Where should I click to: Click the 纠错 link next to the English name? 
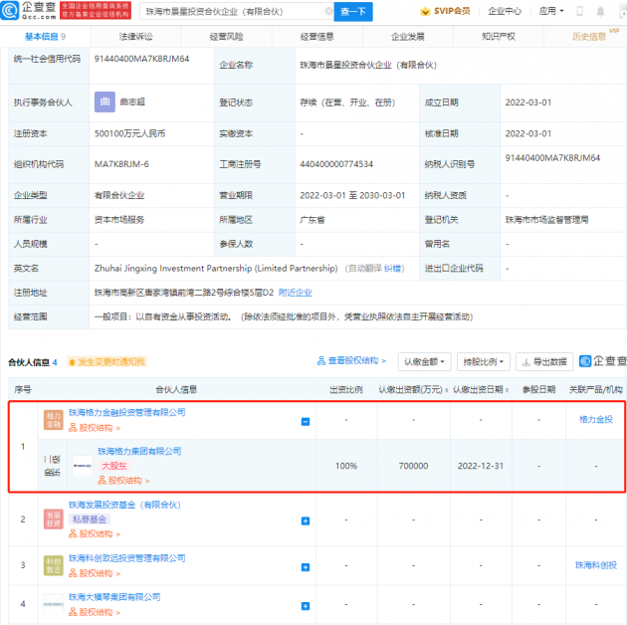pyautogui.click(x=392, y=269)
